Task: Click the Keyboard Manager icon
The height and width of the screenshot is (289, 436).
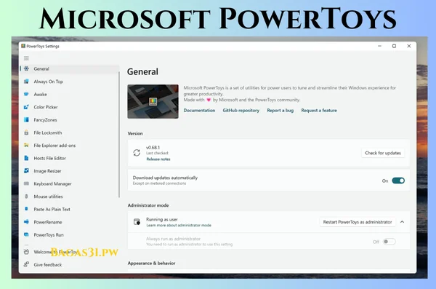Action: coord(26,183)
